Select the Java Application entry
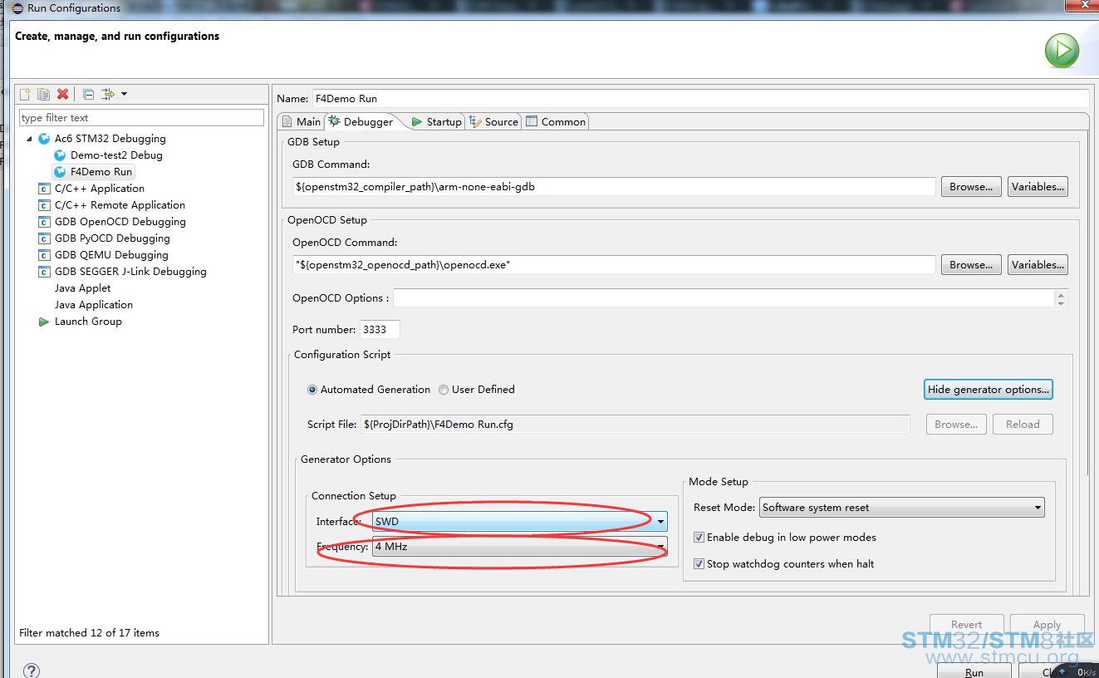This screenshot has width=1099, height=678. point(93,305)
